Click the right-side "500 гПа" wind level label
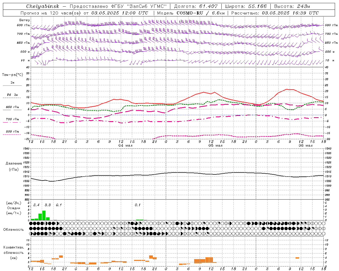Image resolution: width=339 pixels, height=271 pixels. tap(331, 25)
